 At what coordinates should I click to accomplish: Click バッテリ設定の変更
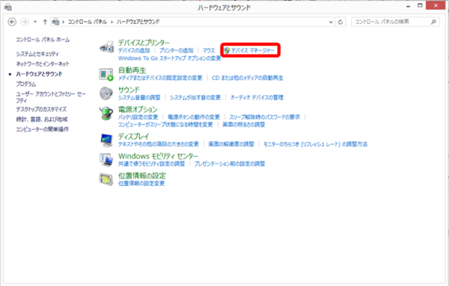pos(138,117)
